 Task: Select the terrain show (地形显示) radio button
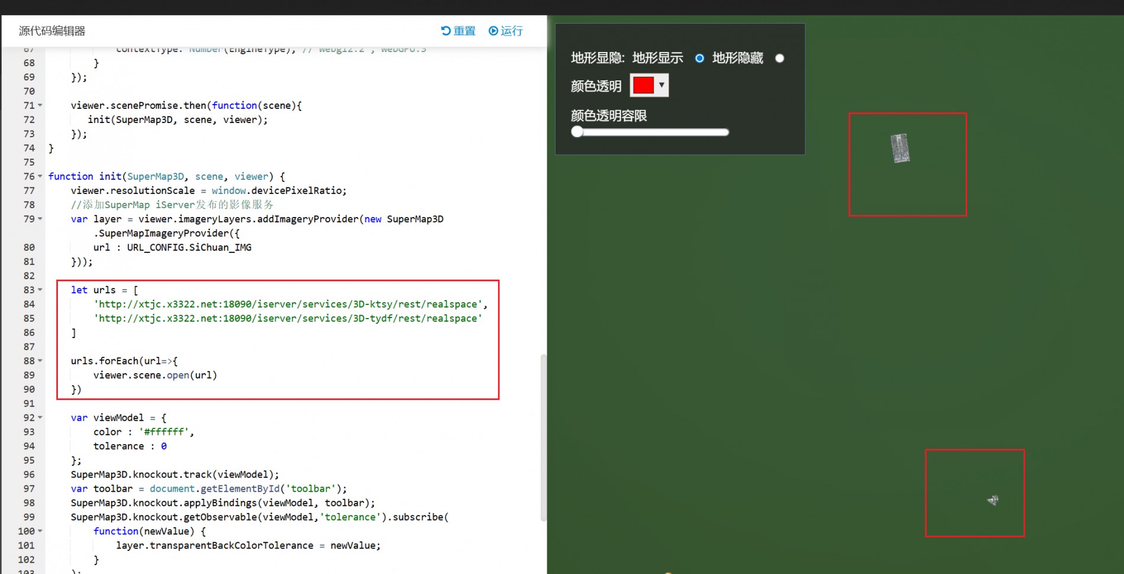point(699,58)
